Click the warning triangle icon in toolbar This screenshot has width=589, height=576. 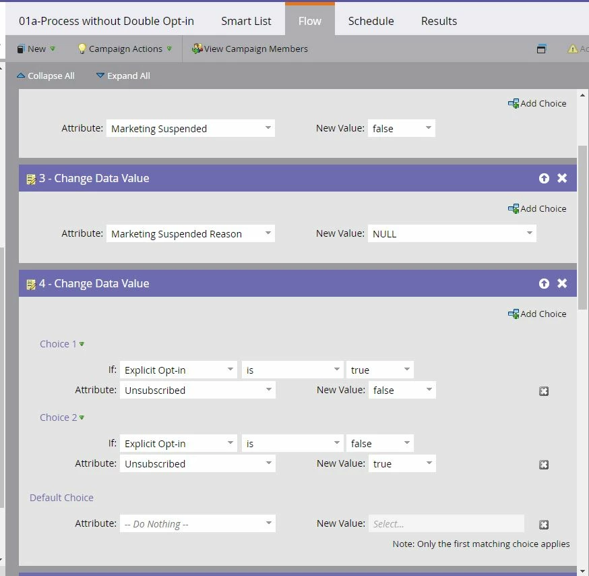572,49
